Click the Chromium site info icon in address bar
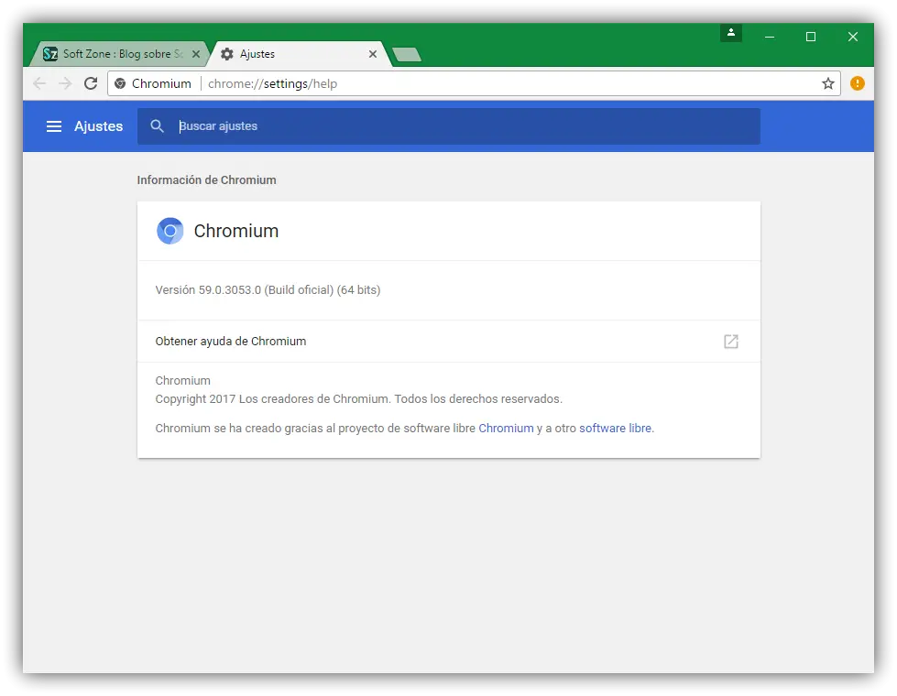The image size is (897, 696). click(120, 83)
